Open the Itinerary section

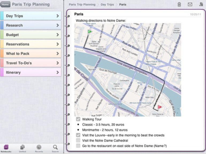[x=31, y=72]
